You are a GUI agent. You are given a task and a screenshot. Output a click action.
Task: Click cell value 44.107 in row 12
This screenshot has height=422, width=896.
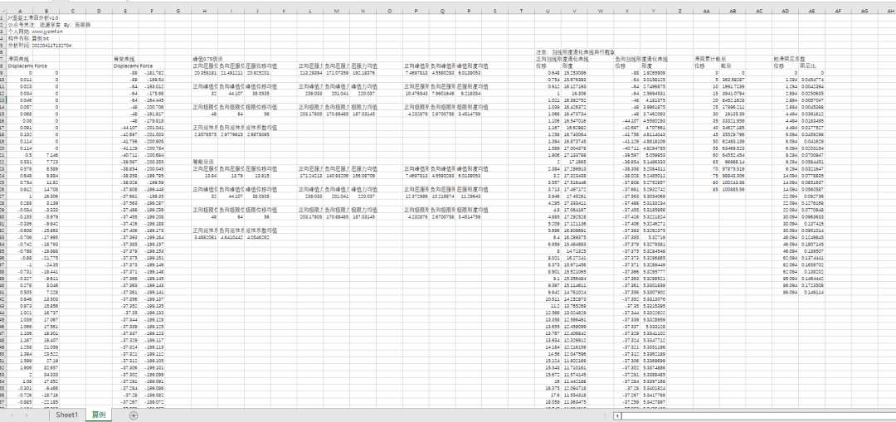tap(231, 93)
